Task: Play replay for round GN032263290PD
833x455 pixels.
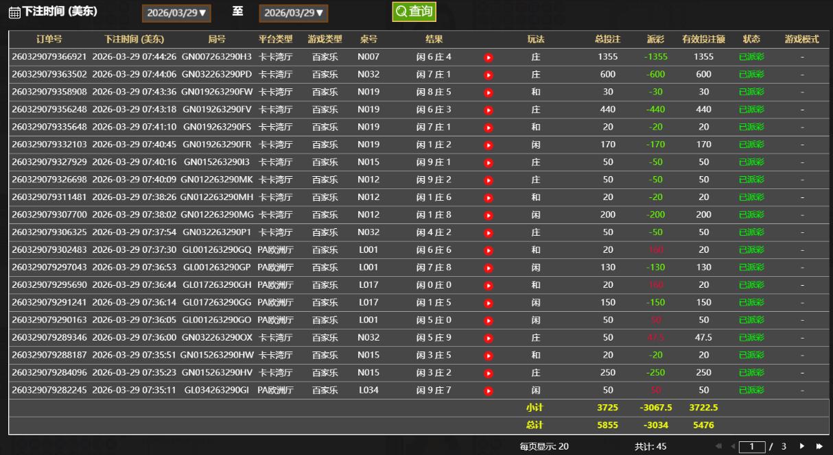Action: (x=489, y=75)
